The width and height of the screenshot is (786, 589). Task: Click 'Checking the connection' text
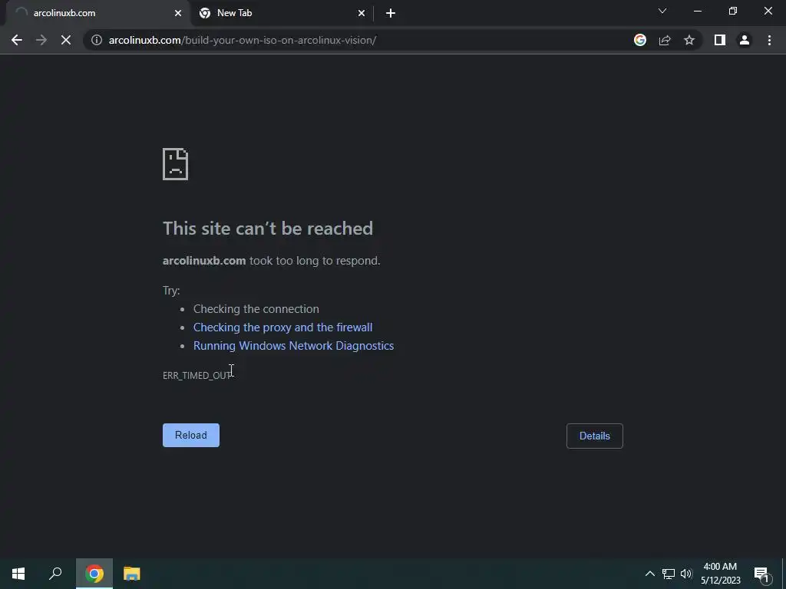[256, 309]
